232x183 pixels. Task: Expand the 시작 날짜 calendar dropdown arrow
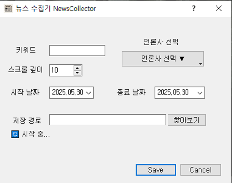89,93
